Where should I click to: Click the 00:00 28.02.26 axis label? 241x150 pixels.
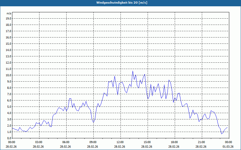click(11, 144)
